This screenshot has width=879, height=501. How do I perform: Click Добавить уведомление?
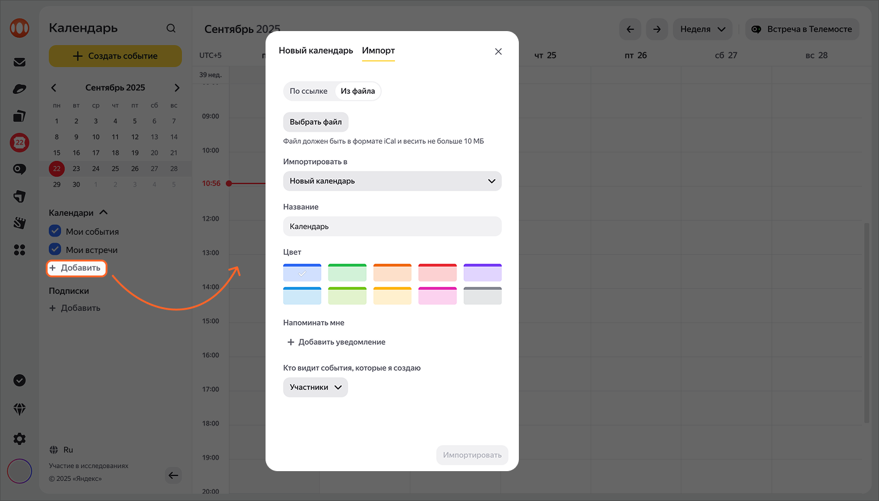(336, 343)
